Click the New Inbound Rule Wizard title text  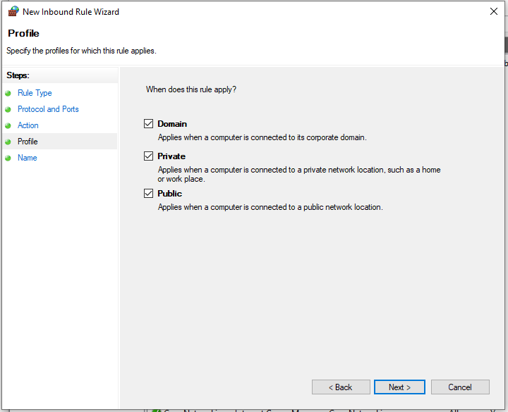[x=71, y=12]
